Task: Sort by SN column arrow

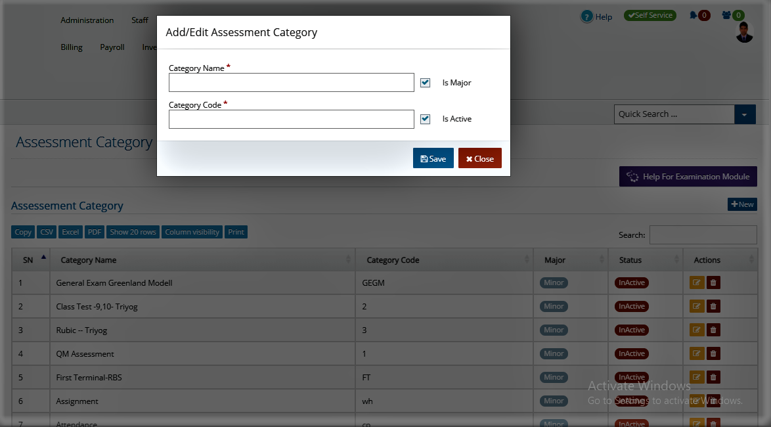Action: click(x=43, y=257)
